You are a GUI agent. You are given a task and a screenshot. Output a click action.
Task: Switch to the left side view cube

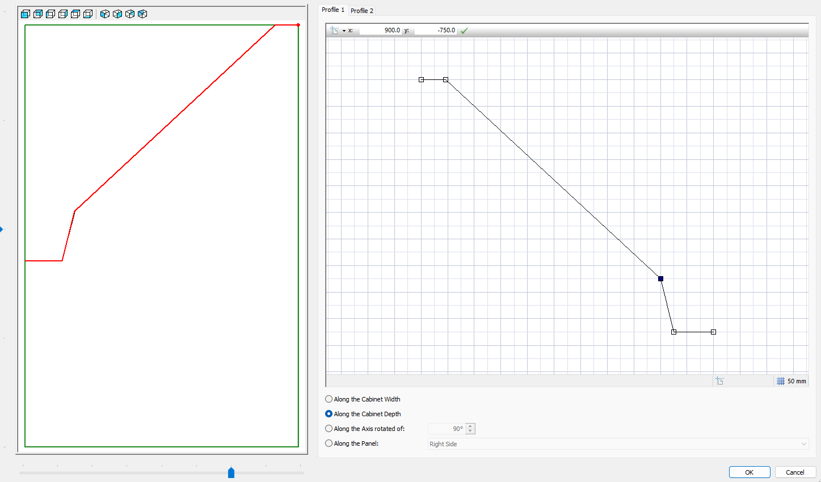pyautogui.click(x=50, y=14)
